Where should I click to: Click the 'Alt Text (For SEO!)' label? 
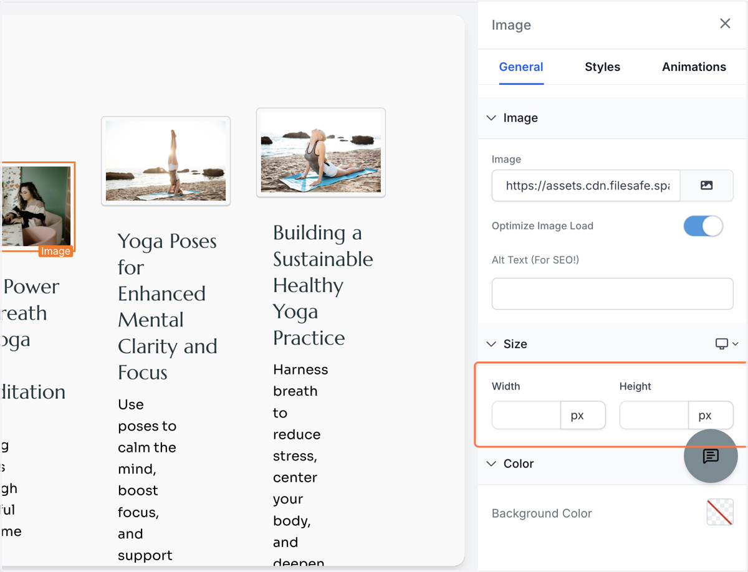point(535,260)
